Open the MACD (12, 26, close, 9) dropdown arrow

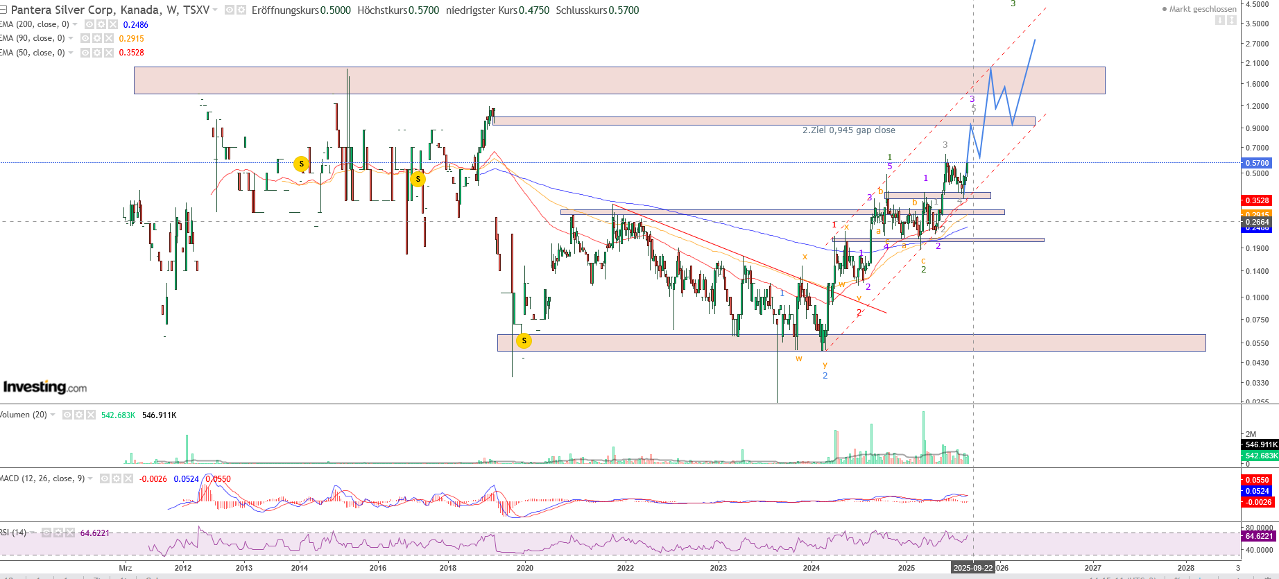90,478
